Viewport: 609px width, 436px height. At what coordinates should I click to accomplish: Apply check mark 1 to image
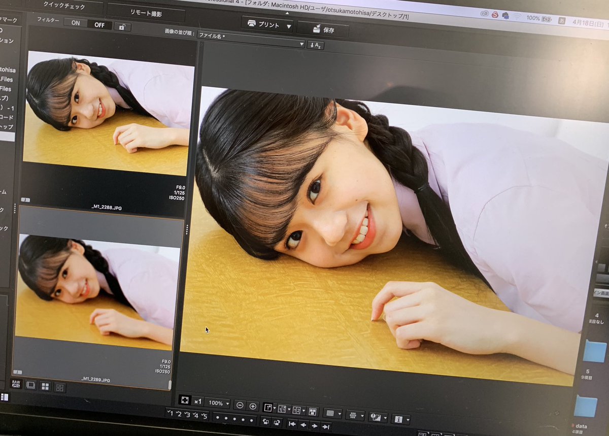point(171,412)
